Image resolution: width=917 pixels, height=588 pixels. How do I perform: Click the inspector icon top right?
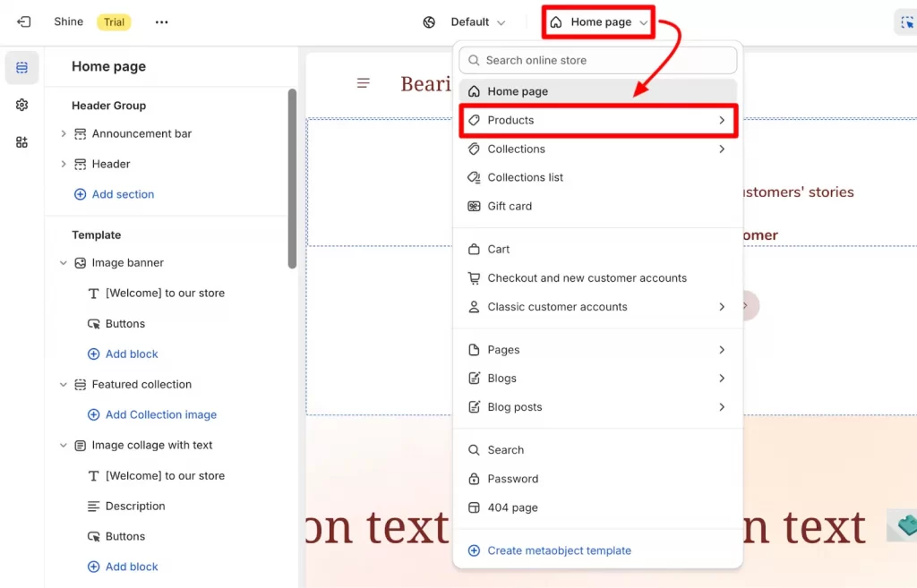(909, 20)
